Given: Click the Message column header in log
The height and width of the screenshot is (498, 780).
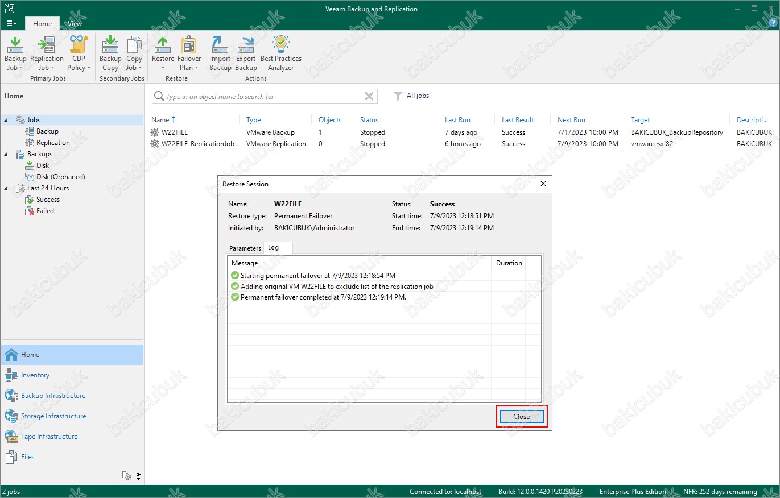Looking at the screenshot, I should click(x=360, y=263).
